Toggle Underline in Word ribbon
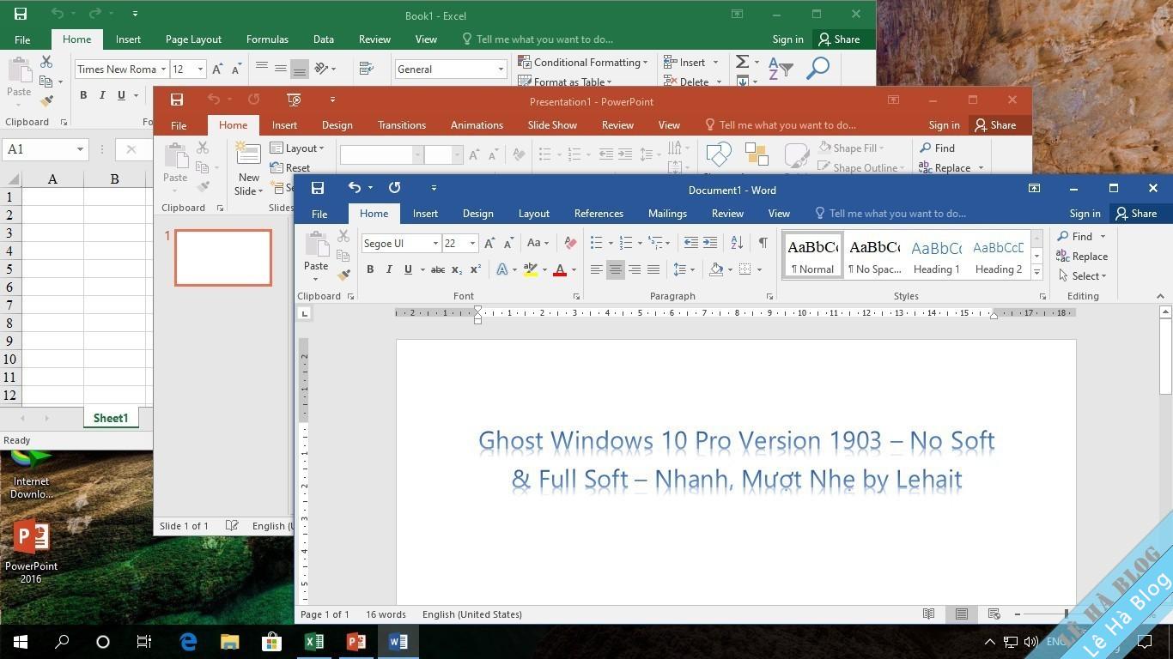This screenshot has height=659, width=1173. [408, 269]
